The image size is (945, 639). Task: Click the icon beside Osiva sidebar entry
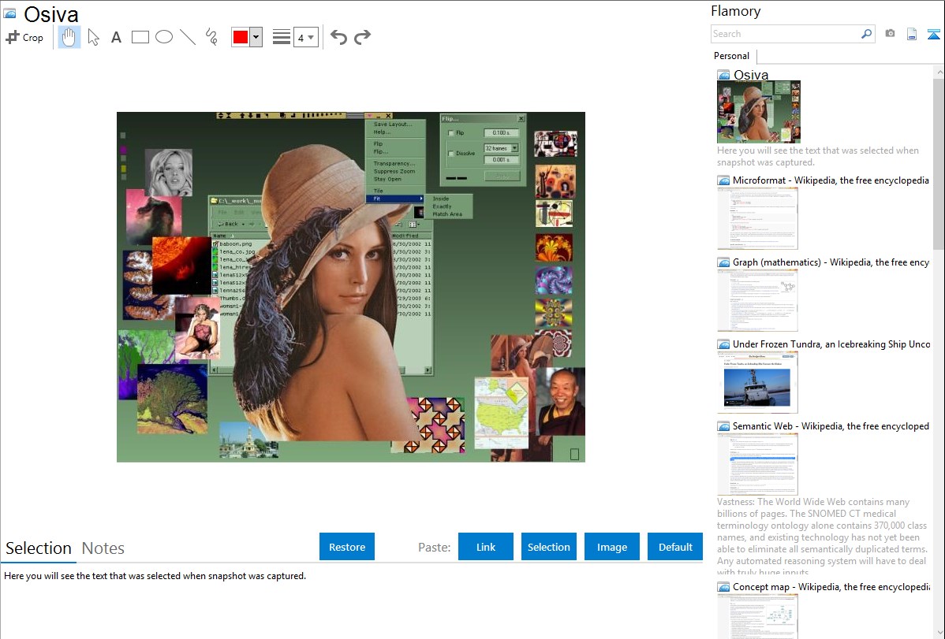(x=723, y=75)
